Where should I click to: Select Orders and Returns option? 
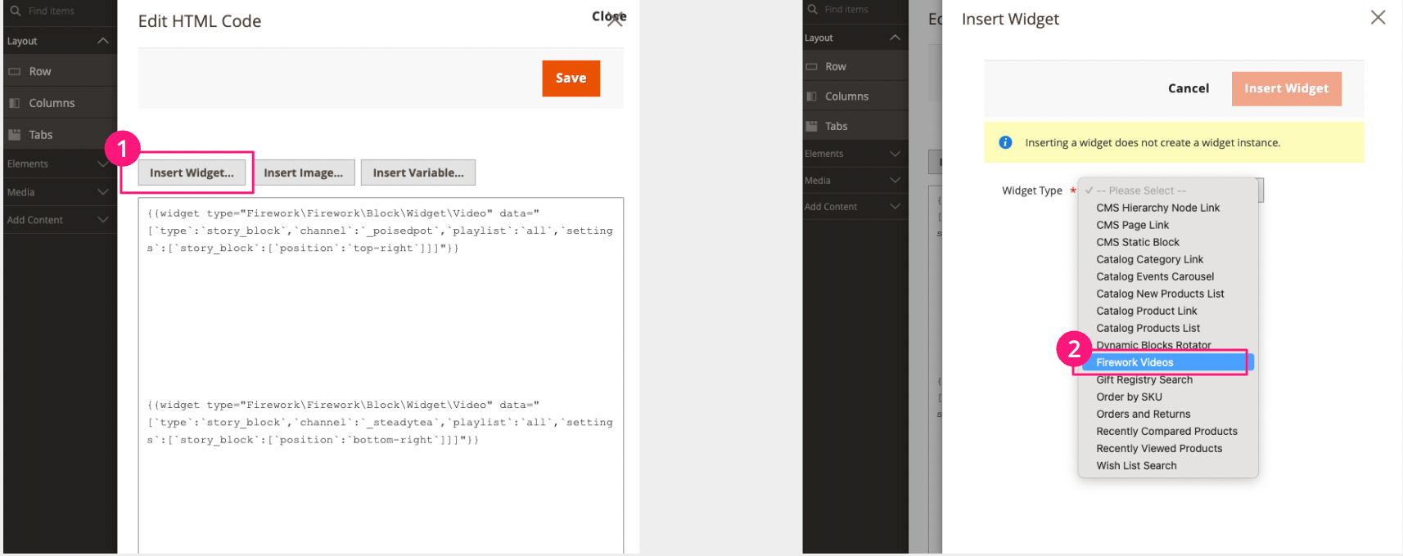point(1143,414)
